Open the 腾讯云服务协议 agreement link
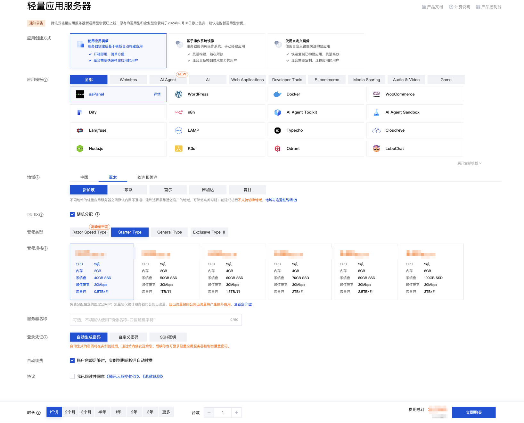The image size is (524, 423). point(123,377)
